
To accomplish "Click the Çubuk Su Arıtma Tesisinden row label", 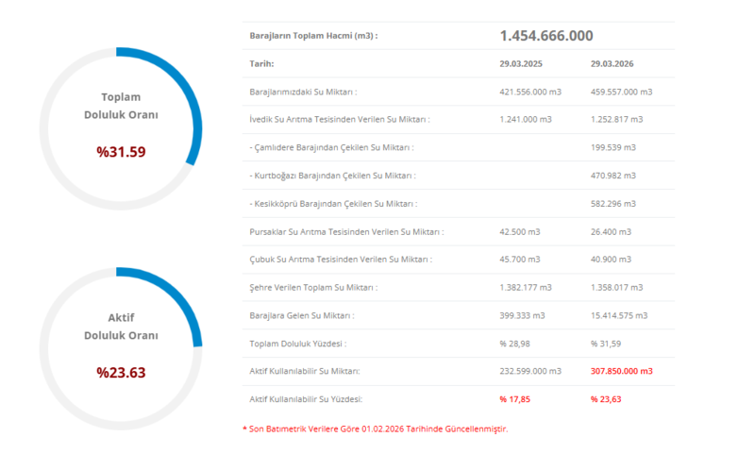I will pos(341,260).
